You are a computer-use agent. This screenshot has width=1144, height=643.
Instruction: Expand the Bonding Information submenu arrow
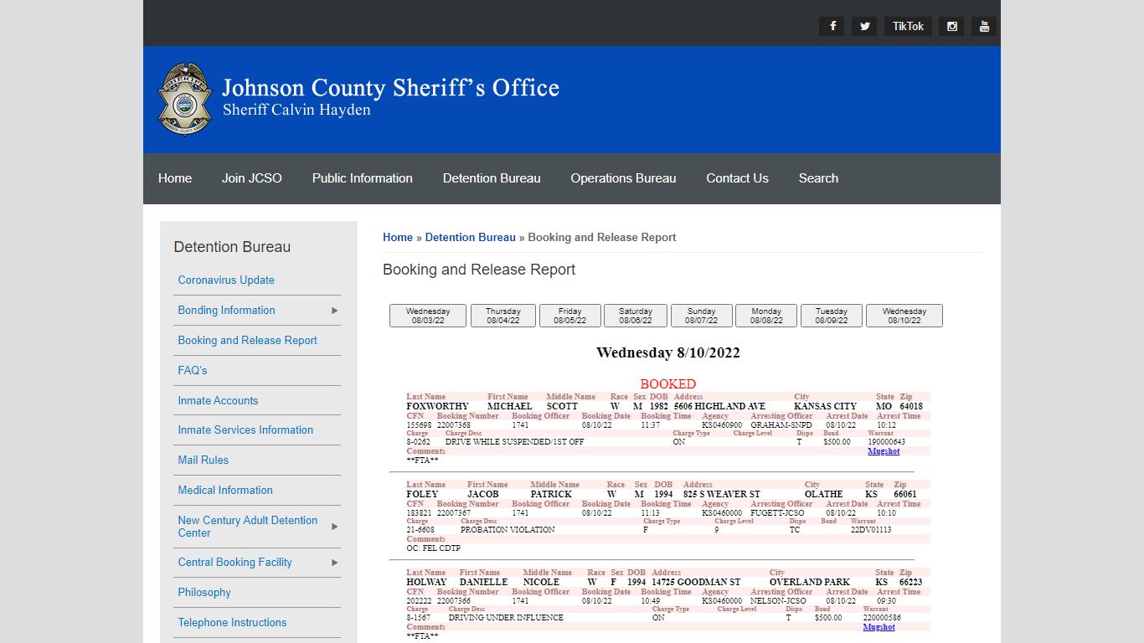335,311
